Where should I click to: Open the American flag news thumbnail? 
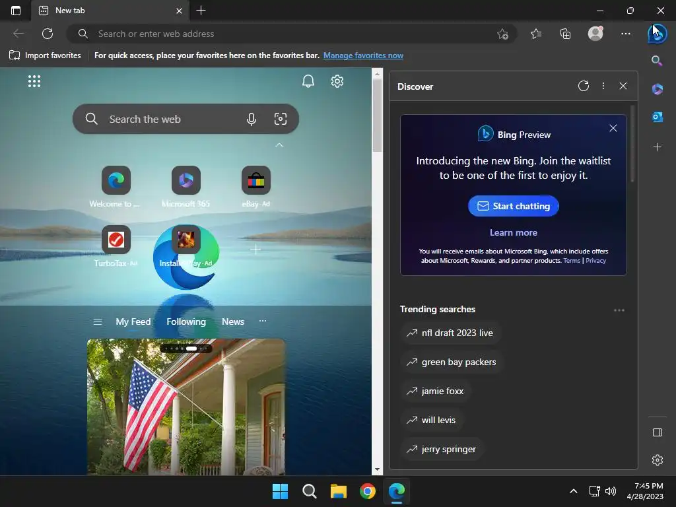pyautogui.click(x=186, y=407)
